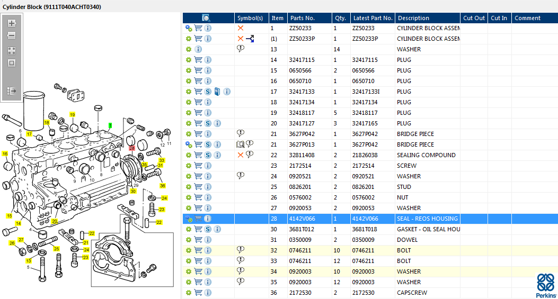This screenshot has height=299, width=558.
Task: Sort by the Item column header
Action: tap(278, 18)
